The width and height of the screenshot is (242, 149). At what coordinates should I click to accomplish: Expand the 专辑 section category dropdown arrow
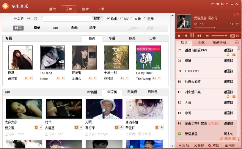(x=166, y=38)
